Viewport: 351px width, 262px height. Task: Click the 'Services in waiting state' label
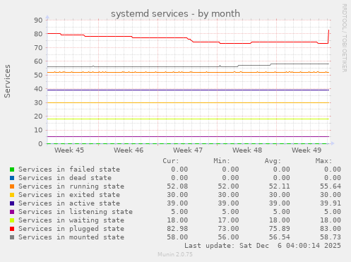point(71,220)
